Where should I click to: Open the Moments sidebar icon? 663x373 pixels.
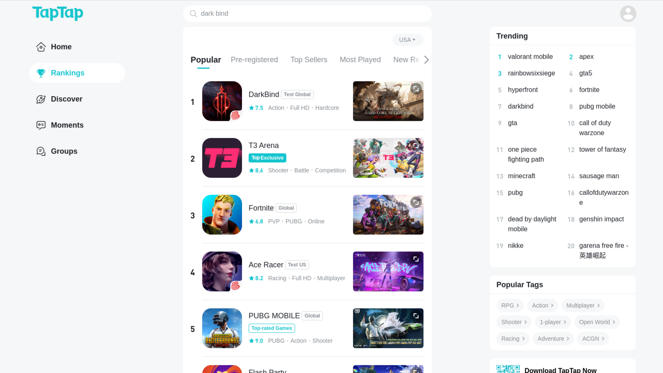41,125
